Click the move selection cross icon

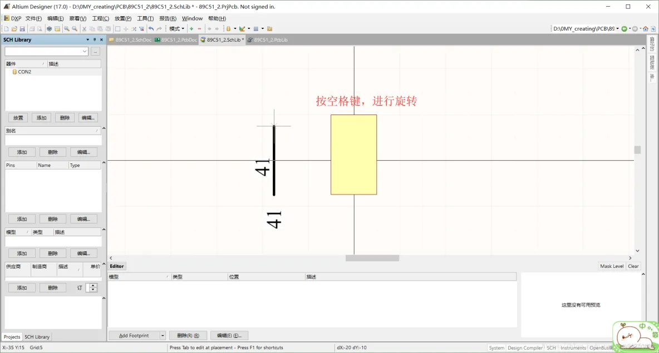point(126,29)
